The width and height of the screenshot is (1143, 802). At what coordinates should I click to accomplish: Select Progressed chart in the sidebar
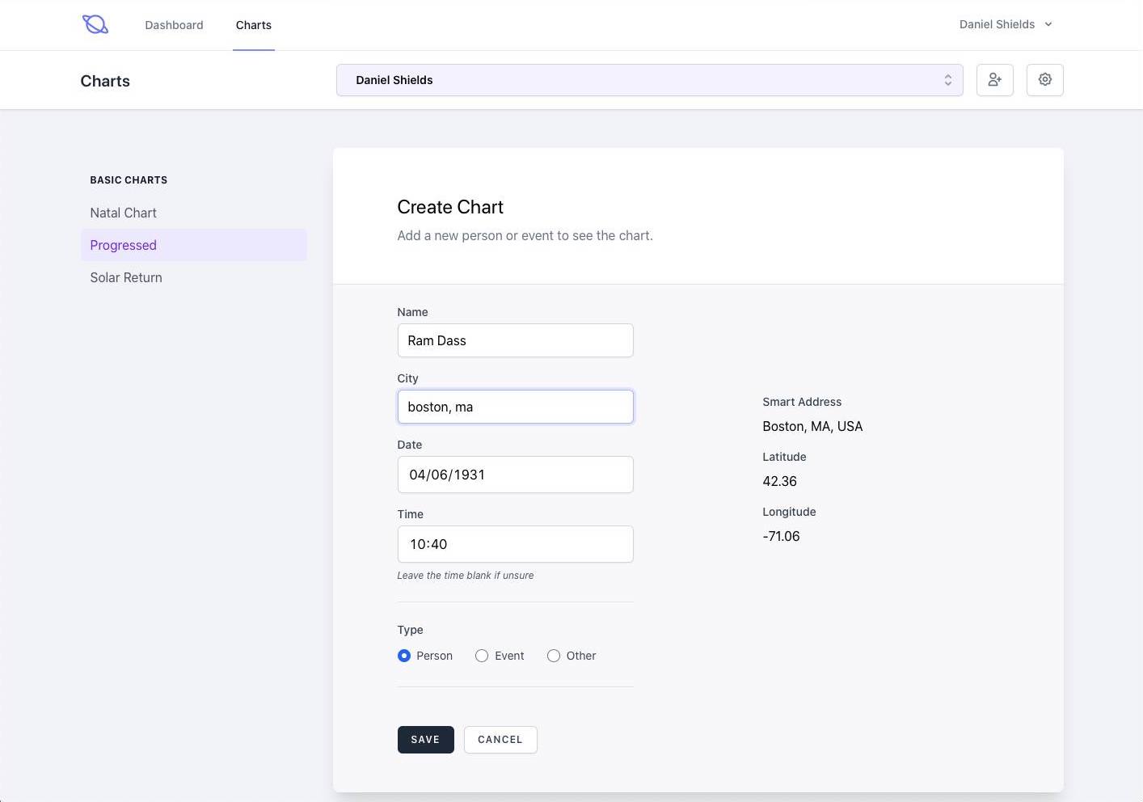click(124, 245)
